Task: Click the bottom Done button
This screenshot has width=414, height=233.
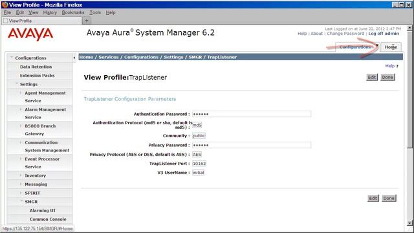Action: pos(389,198)
